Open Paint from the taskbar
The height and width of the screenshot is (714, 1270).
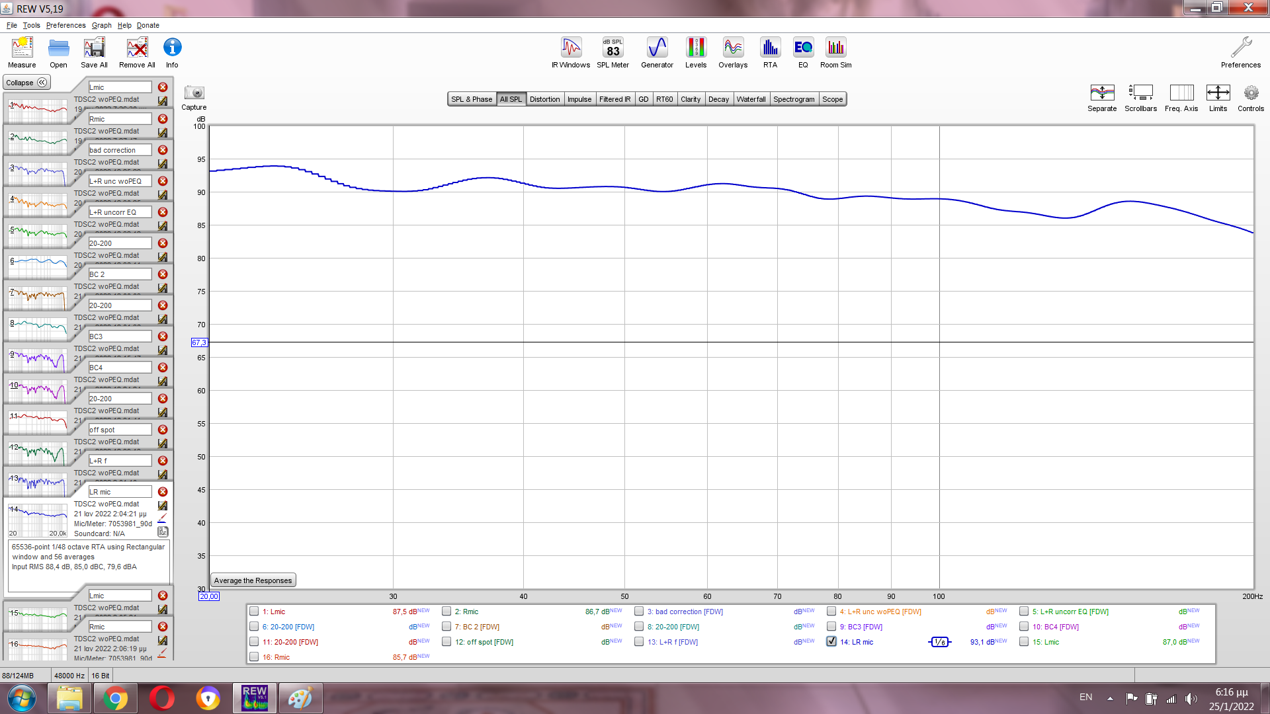(300, 698)
